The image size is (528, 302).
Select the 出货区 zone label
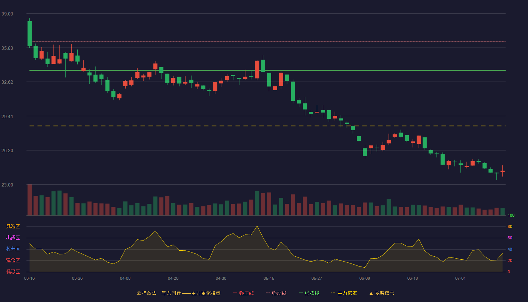click(x=13, y=238)
